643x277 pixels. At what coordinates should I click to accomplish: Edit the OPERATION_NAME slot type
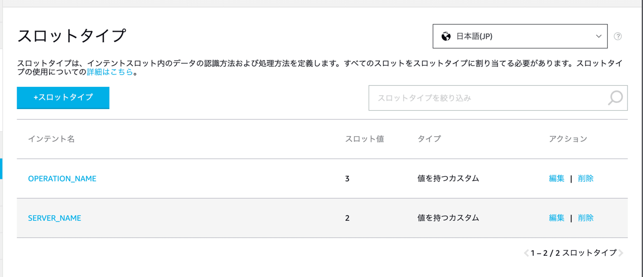pyautogui.click(x=557, y=179)
